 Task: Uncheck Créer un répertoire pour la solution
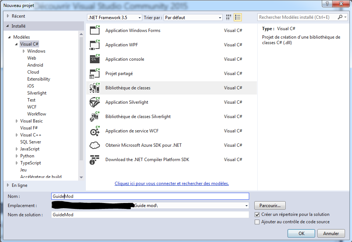257,214
